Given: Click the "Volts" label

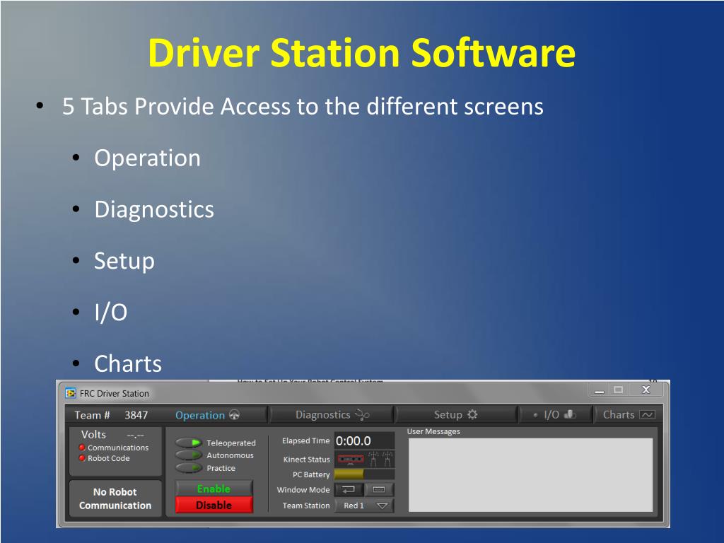Looking at the screenshot, I should 94,435.
